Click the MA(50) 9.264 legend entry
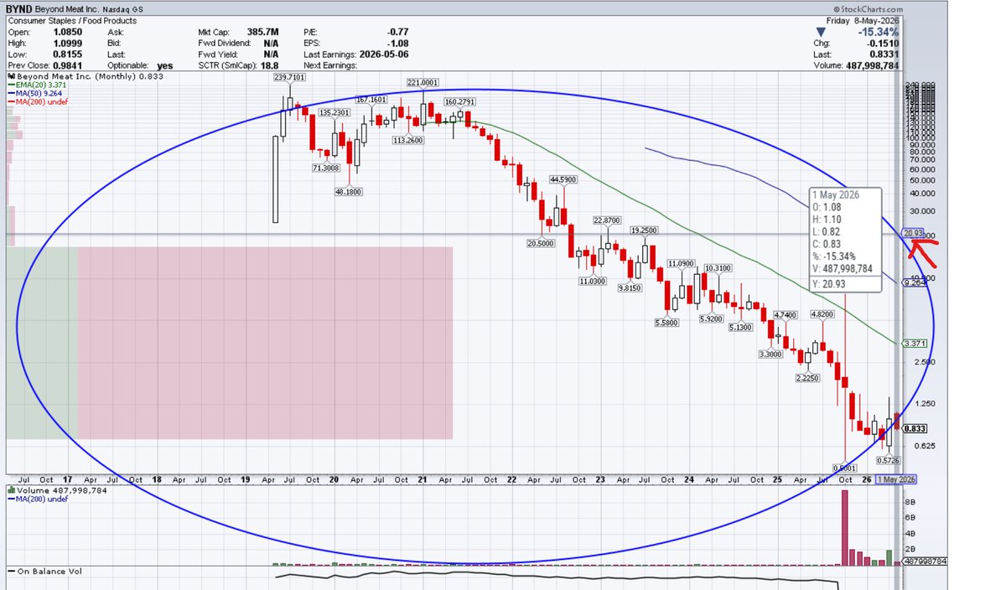Viewport: 1006px width, 590px height. tap(34, 93)
